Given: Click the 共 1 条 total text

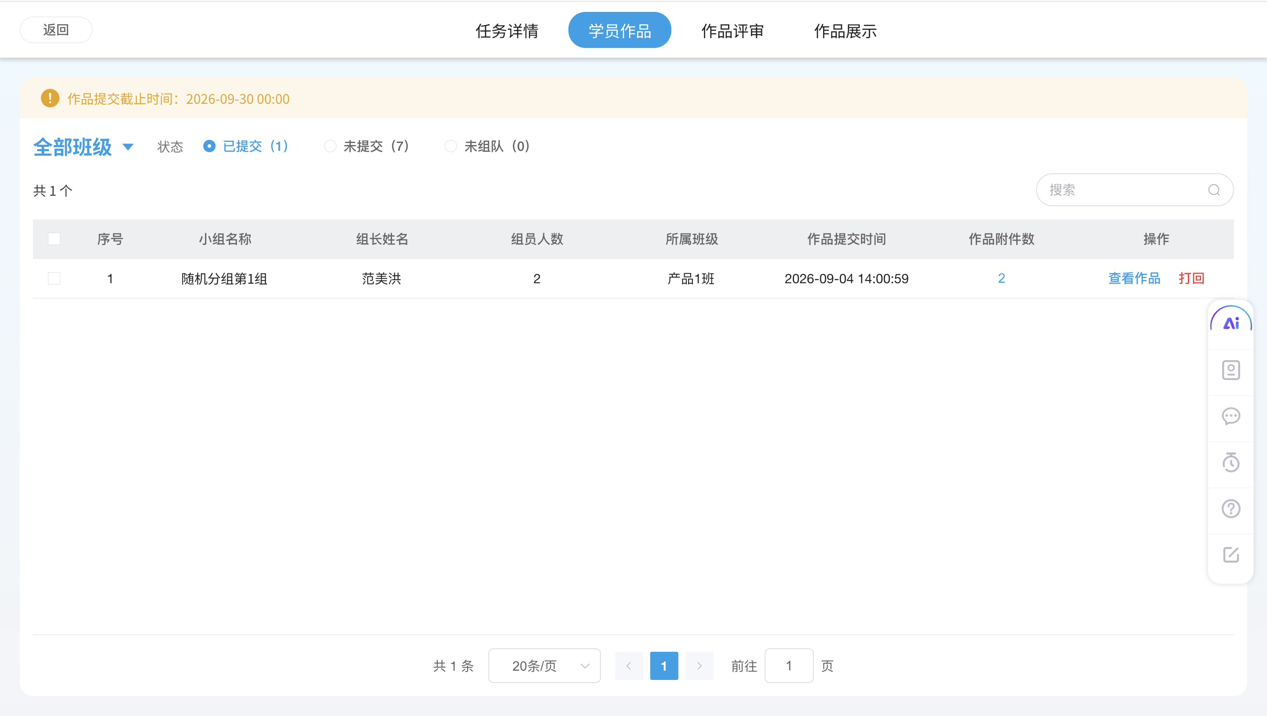Looking at the screenshot, I should point(453,666).
